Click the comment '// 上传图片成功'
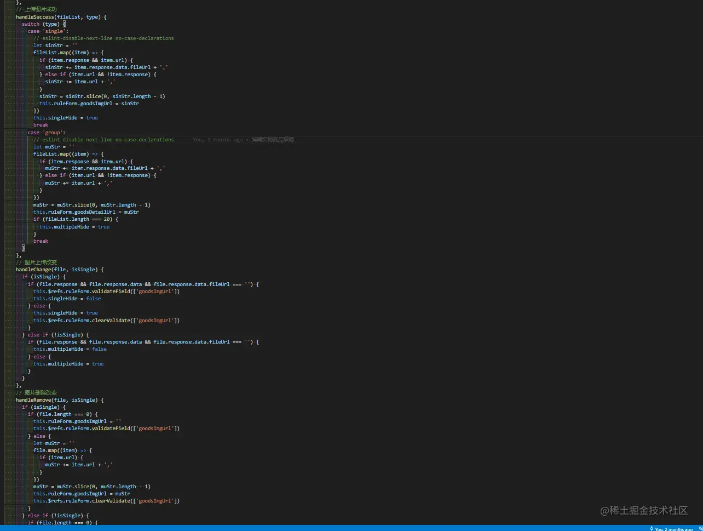The width and height of the screenshot is (703, 531). [36, 9]
